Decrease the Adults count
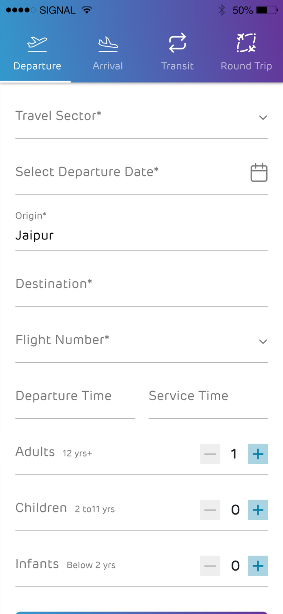Viewport: 283px width, 614px height. coord(210,454)
